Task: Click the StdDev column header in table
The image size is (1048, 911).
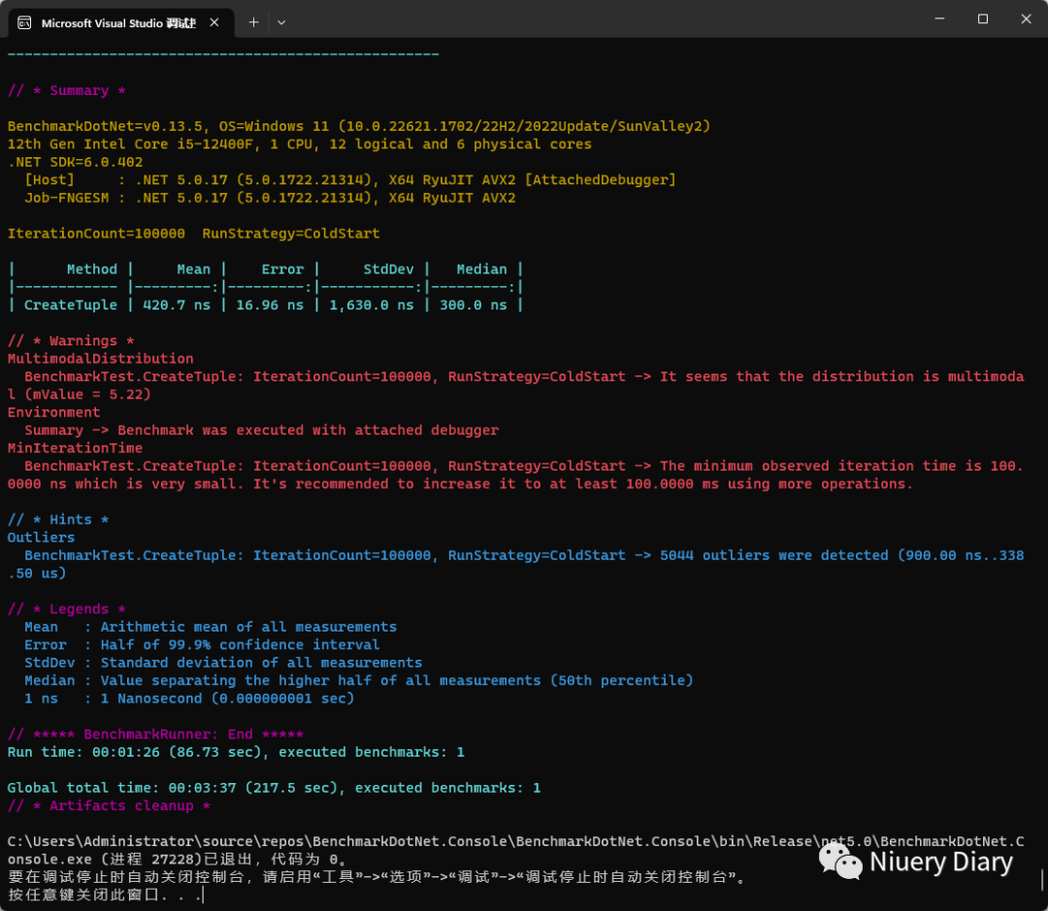Action: (x=388, y=270)
